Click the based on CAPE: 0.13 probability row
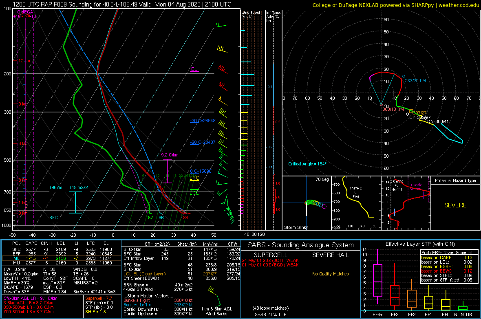This screenshot has width=481, height=319. pos(447,257)
